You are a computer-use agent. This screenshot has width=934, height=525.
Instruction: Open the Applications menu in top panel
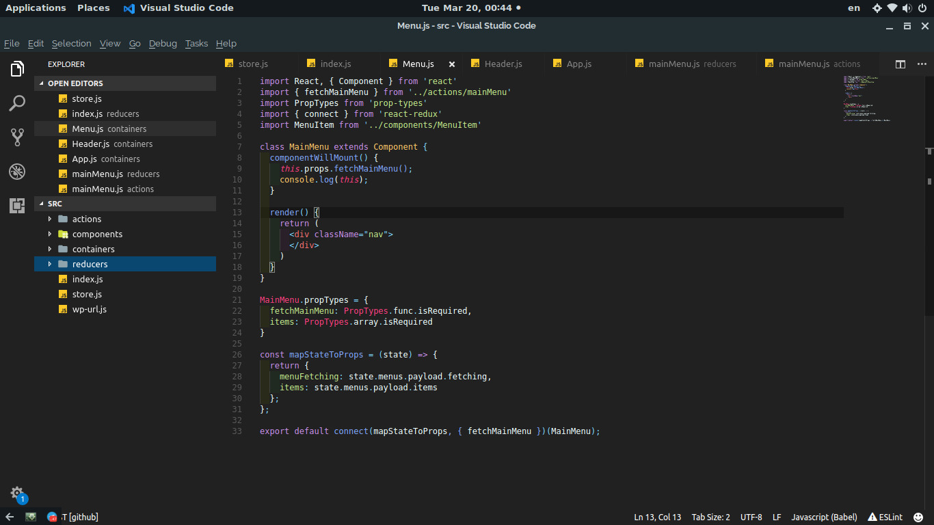click(x=36, y=8)
